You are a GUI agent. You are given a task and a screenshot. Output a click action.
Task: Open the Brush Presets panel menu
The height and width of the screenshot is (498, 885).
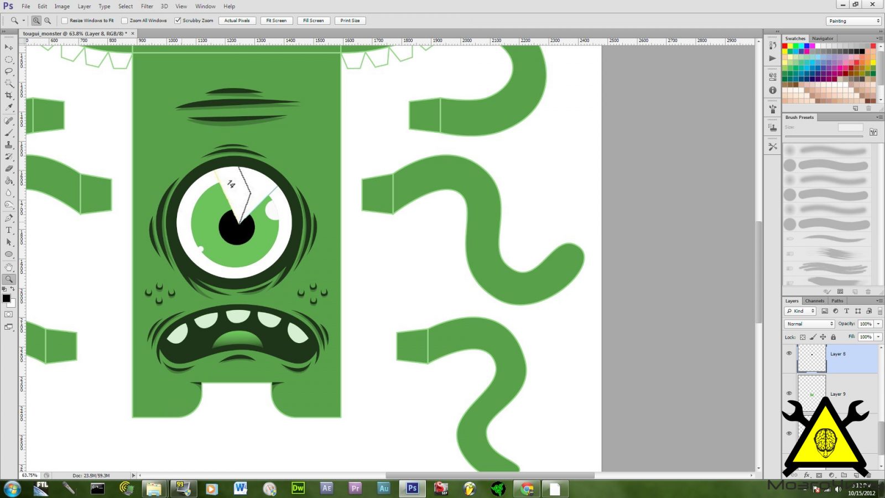point(879,117)
